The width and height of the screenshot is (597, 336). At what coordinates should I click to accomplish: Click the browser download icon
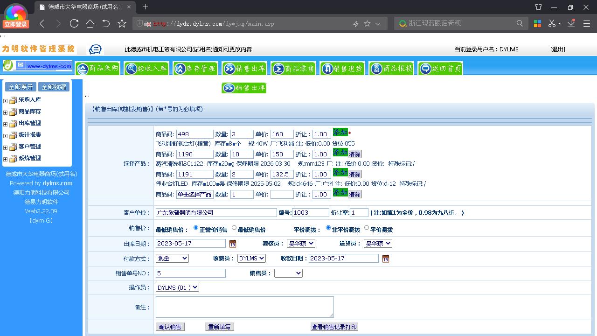pos(571,23)
